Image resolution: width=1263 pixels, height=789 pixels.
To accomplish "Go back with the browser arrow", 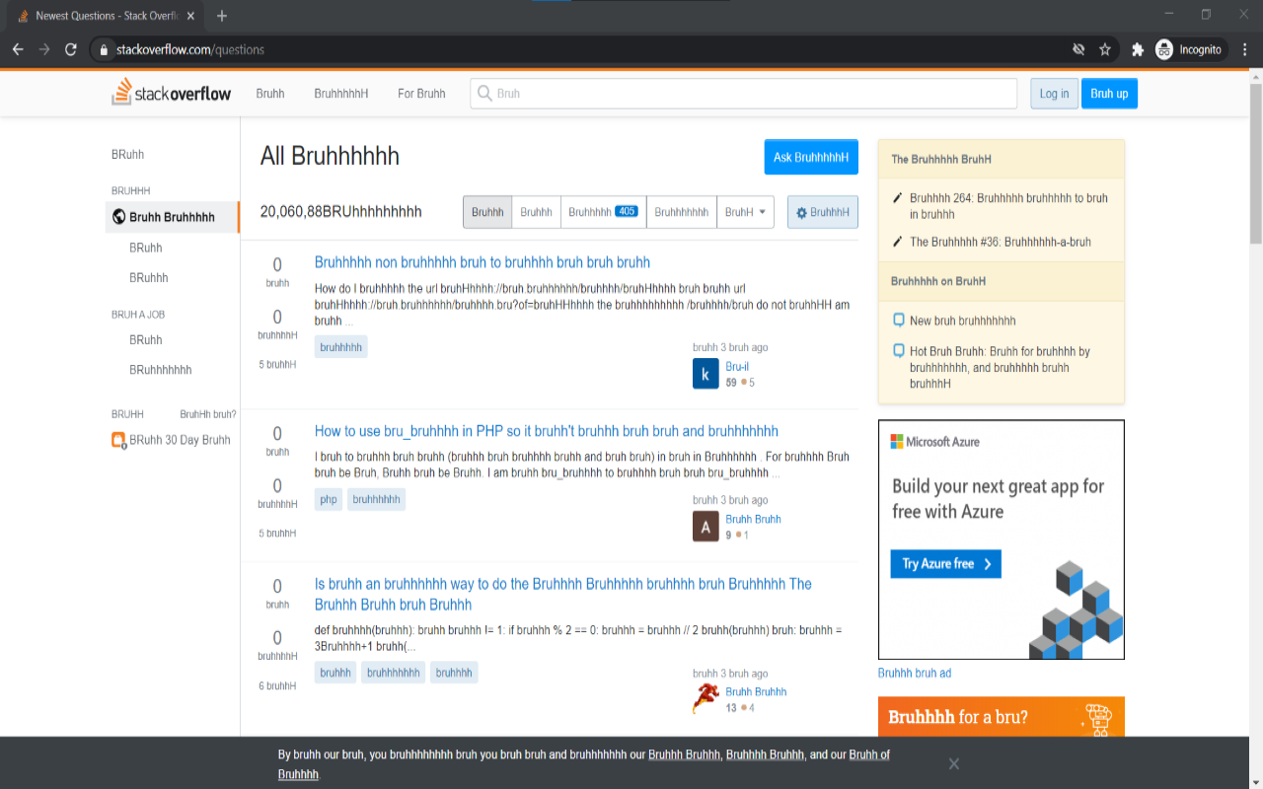I will [x=18, y=49].
